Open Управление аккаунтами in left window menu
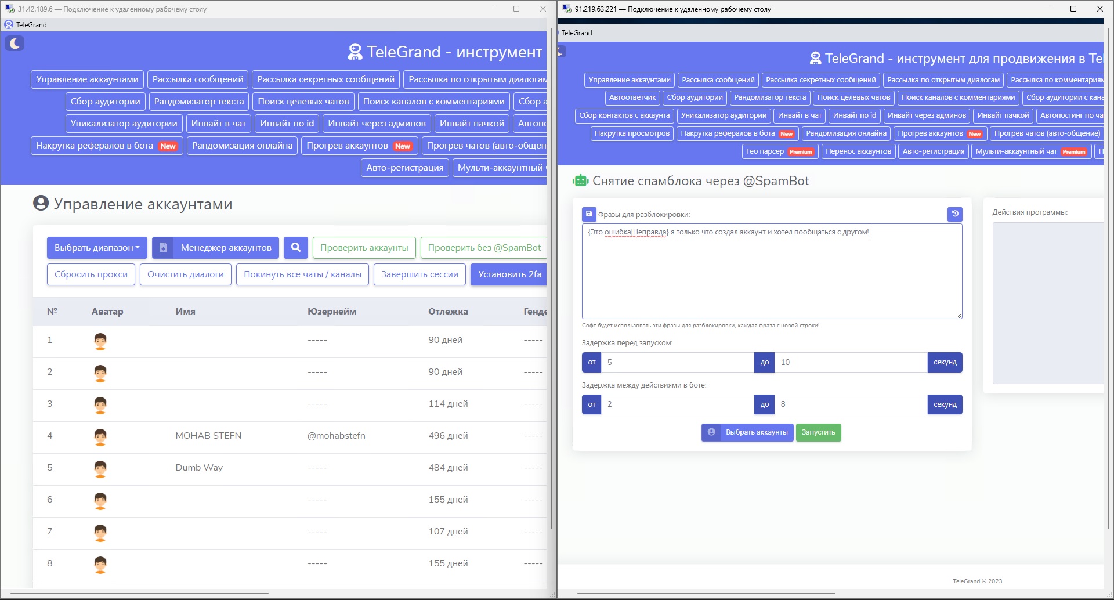The image size is (1114, 600). pyautogui.click(x=87, y=79)
